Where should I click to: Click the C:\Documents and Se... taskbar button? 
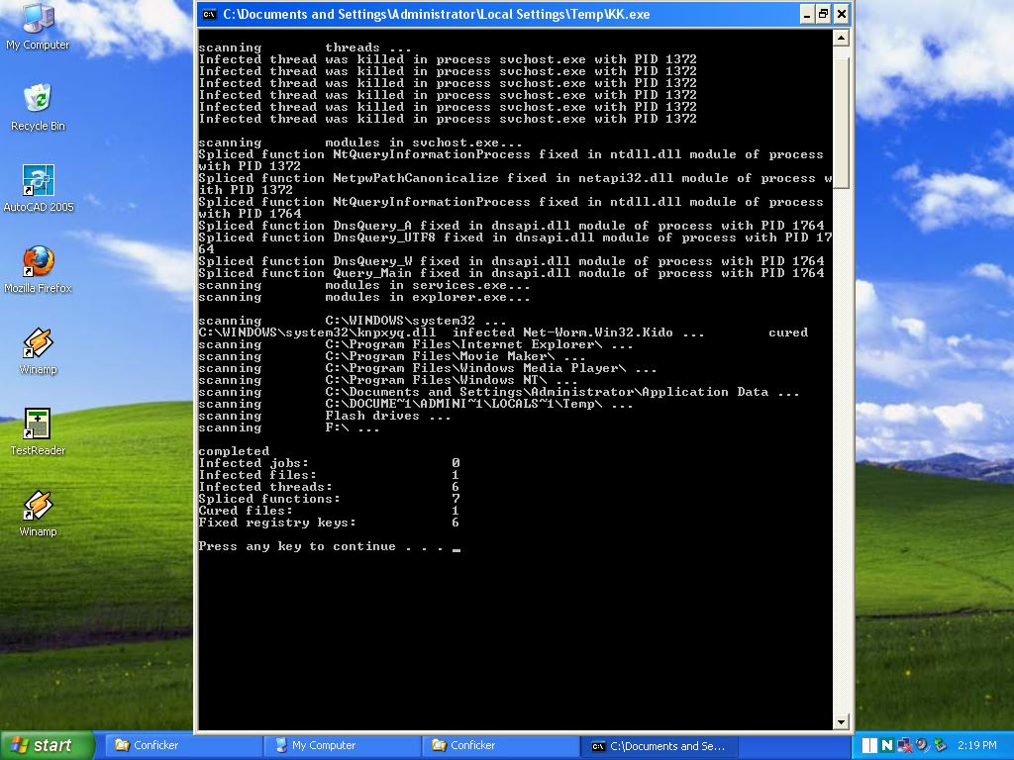(659, 745)
